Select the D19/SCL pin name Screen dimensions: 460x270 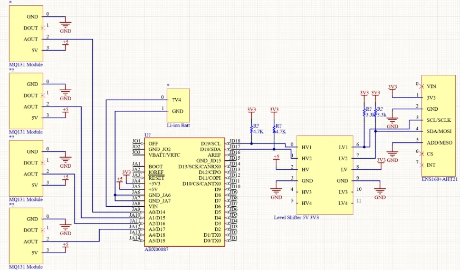[210, 143]
